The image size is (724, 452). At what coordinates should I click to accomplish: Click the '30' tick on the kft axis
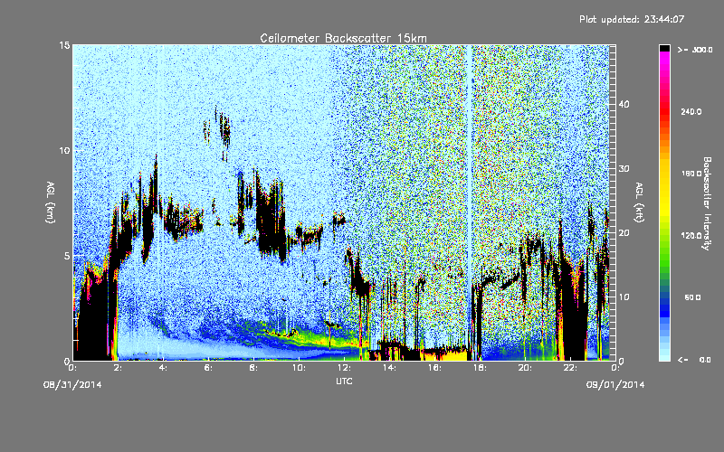624,169
